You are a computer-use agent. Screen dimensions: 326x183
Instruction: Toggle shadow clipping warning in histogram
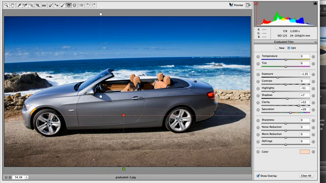click(256, 4)
